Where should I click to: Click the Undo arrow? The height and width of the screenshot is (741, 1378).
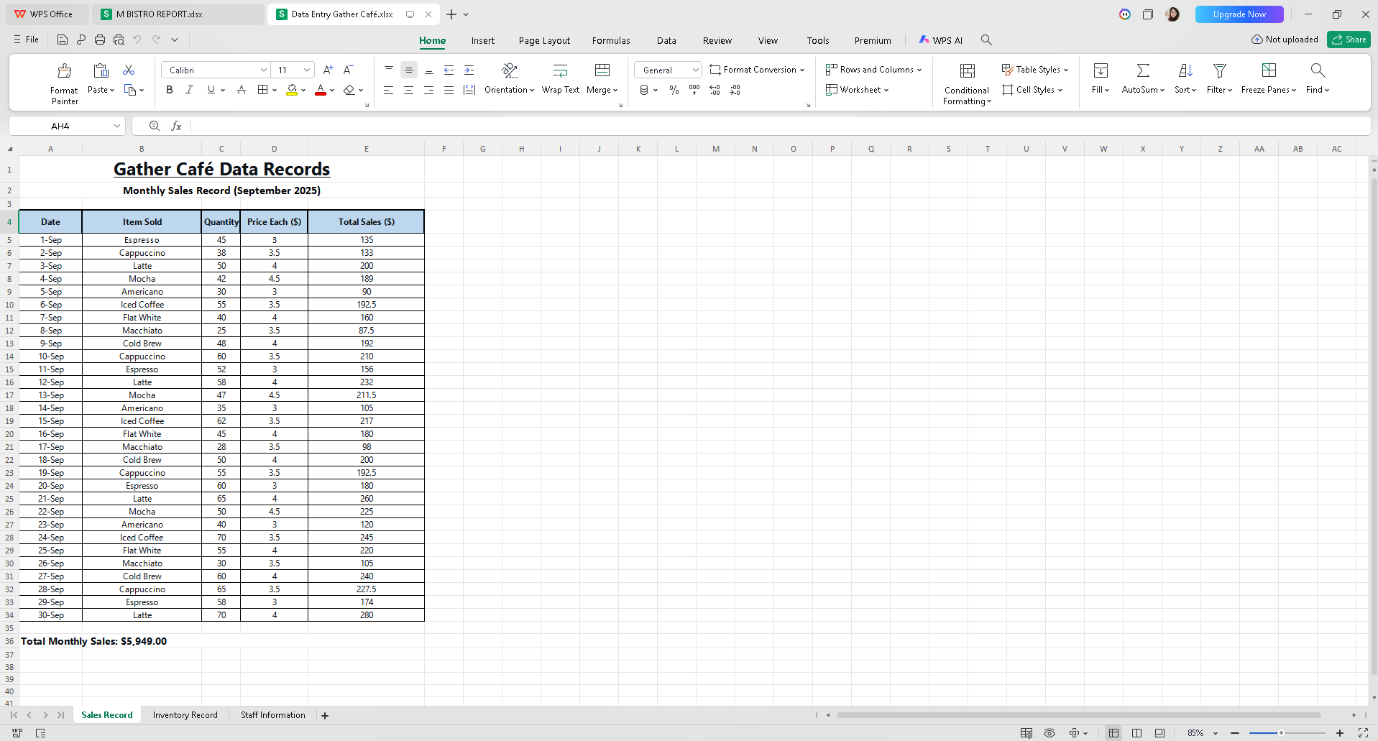137,40
